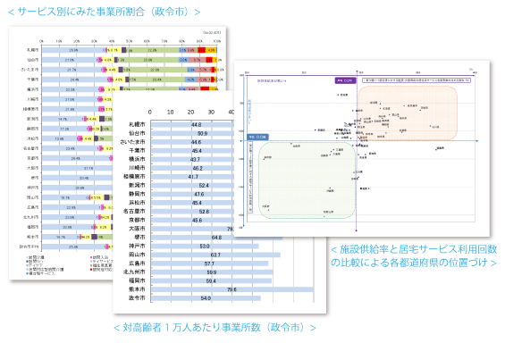Click the blue label box on the scatter plot's left axis
This screenshot has height=343, width=505.
(x=257, y=137)
